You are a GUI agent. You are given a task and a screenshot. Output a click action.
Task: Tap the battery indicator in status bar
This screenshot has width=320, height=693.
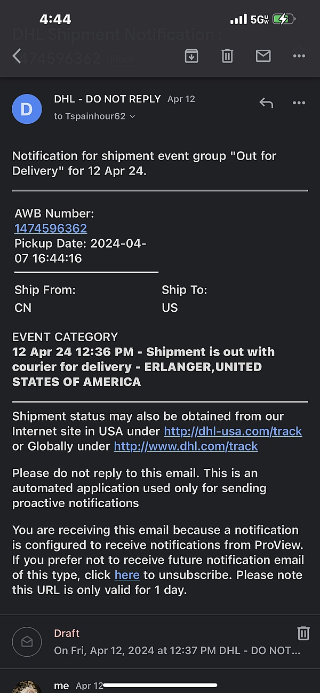click(x=283, y=20)
